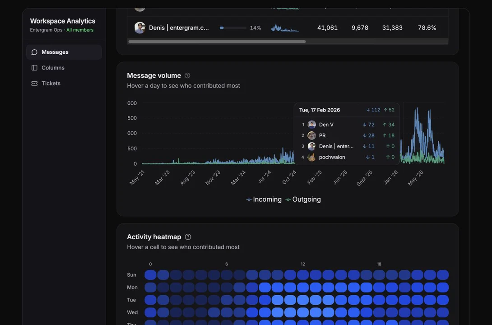The width and height of the screenshot is (492, 325).
Task: Click the Sun row label in heatmap
Action: pos(131,275)
